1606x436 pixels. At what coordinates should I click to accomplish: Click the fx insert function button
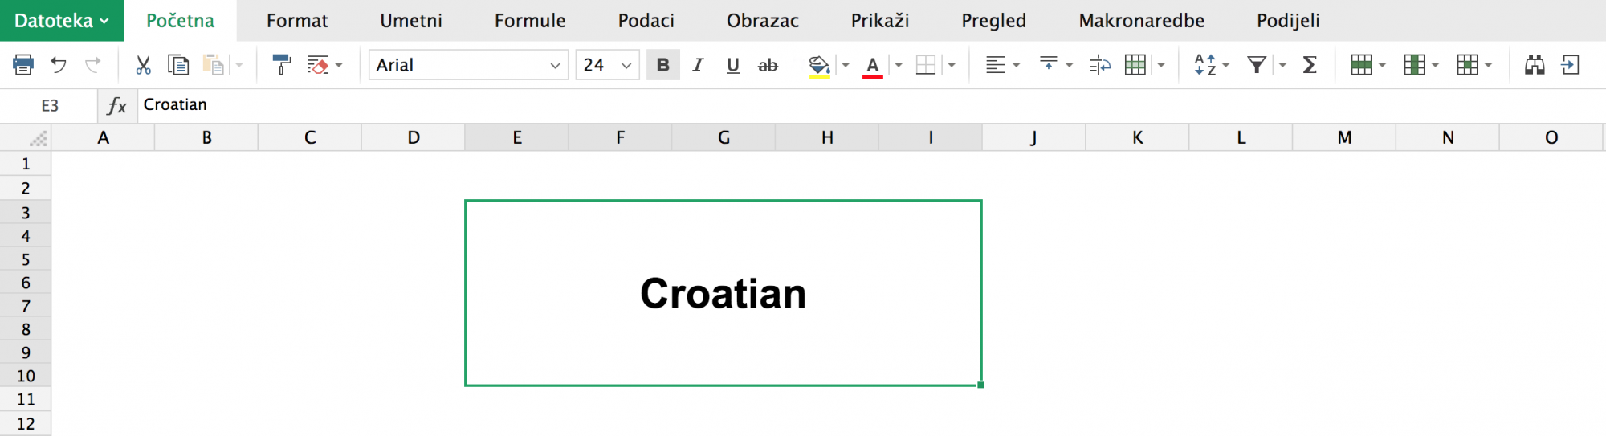pyautogui.click(x=117, y=105)
